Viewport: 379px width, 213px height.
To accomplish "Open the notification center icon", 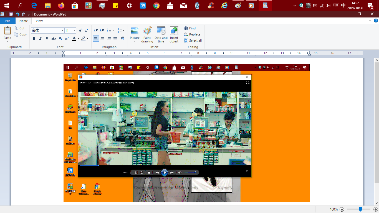I will point(370,6).
